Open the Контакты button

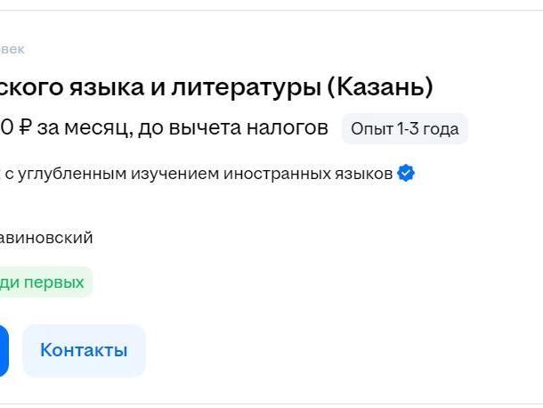coord(84,350)
